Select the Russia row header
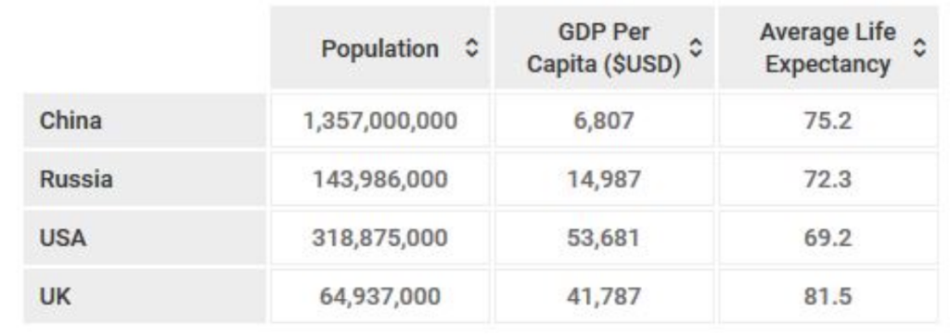950x336 pixels. pos(144,179)
